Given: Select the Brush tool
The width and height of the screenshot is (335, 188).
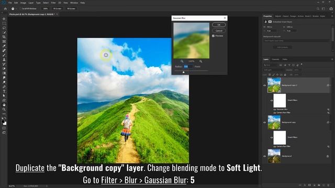Looking at the screenshot, I should [x=4, y=55].
